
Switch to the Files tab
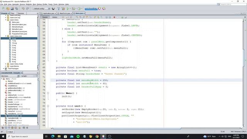click(x=13, y=14)
